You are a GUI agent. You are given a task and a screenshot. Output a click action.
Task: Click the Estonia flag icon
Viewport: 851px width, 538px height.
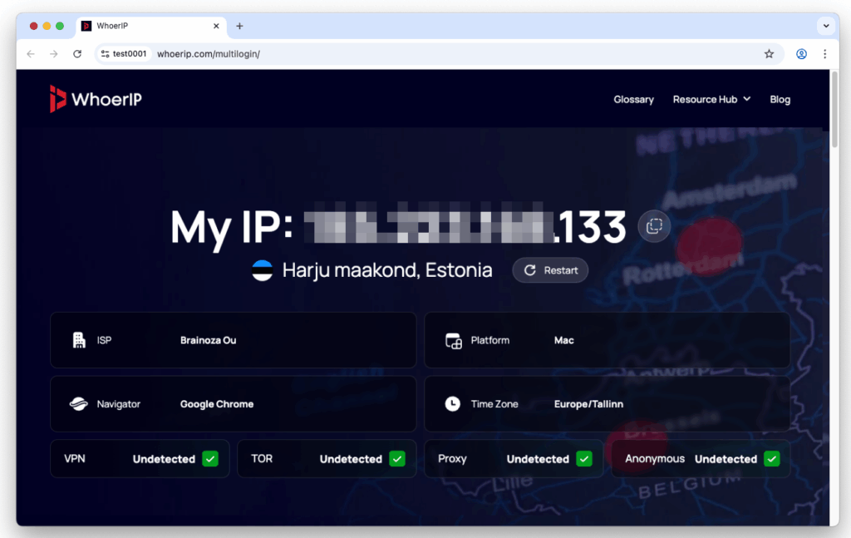(x=262, y=269)
